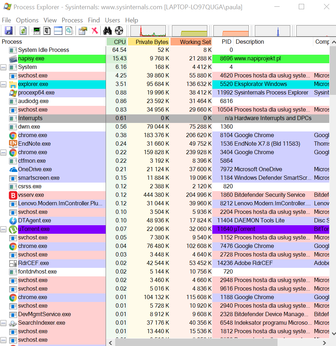
Task: Click the explorer.exe folder icon
Action: tap(13, 84)
